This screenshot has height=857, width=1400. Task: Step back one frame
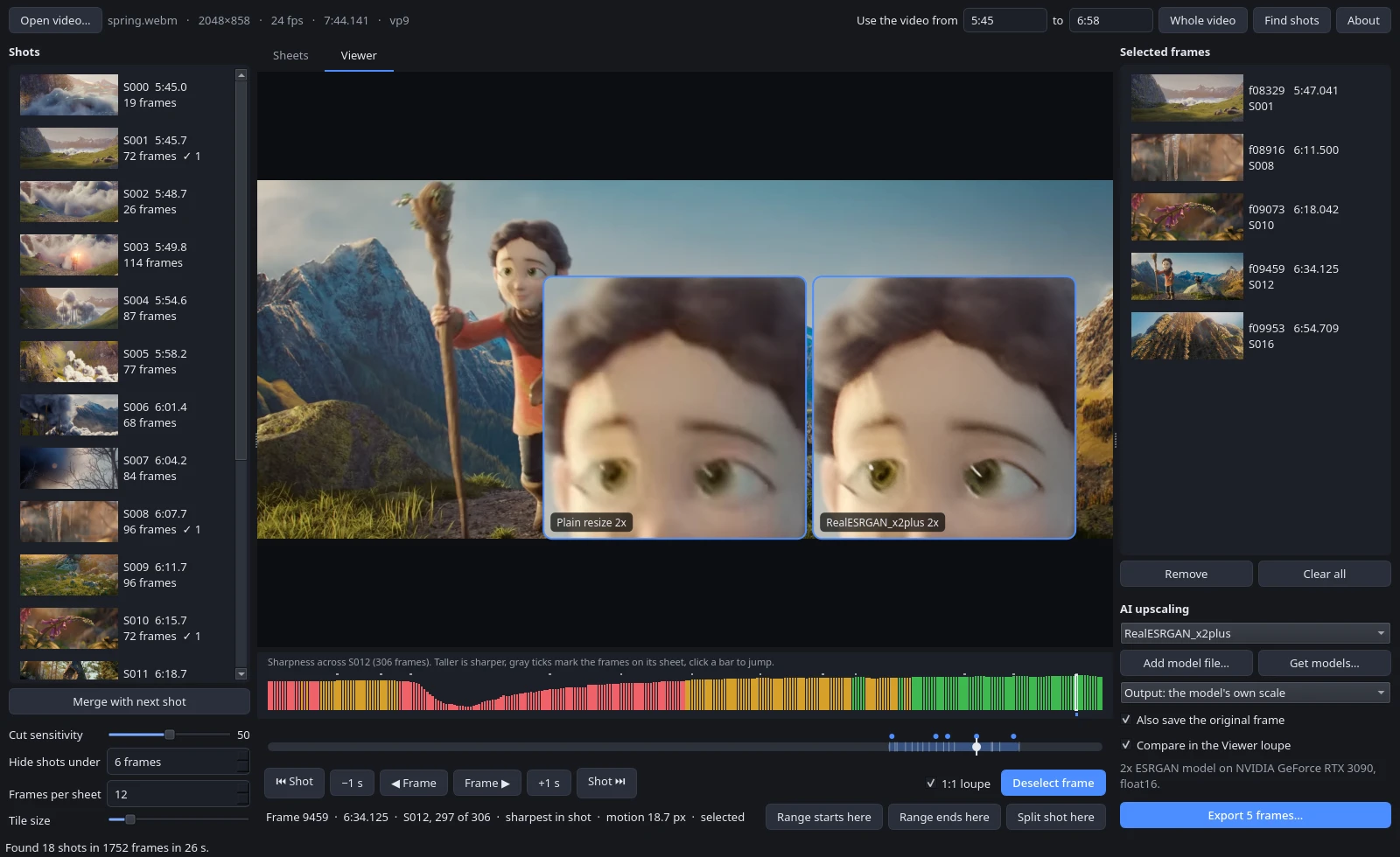tap(414, 784)
